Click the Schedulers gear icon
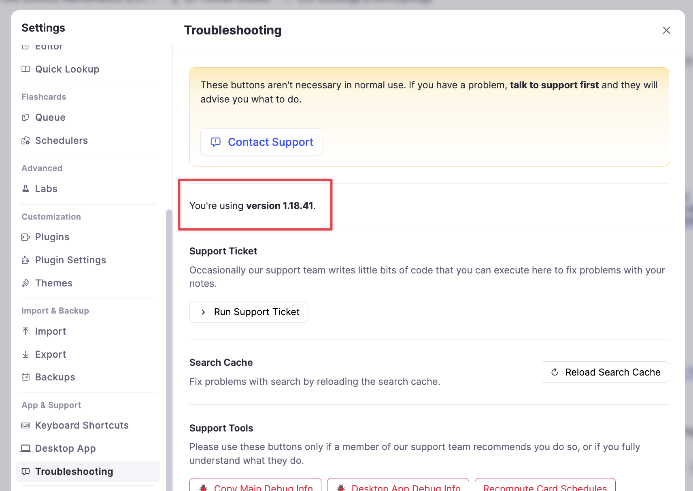The height and width of the screenshot is (491, 693). (26, 141)
